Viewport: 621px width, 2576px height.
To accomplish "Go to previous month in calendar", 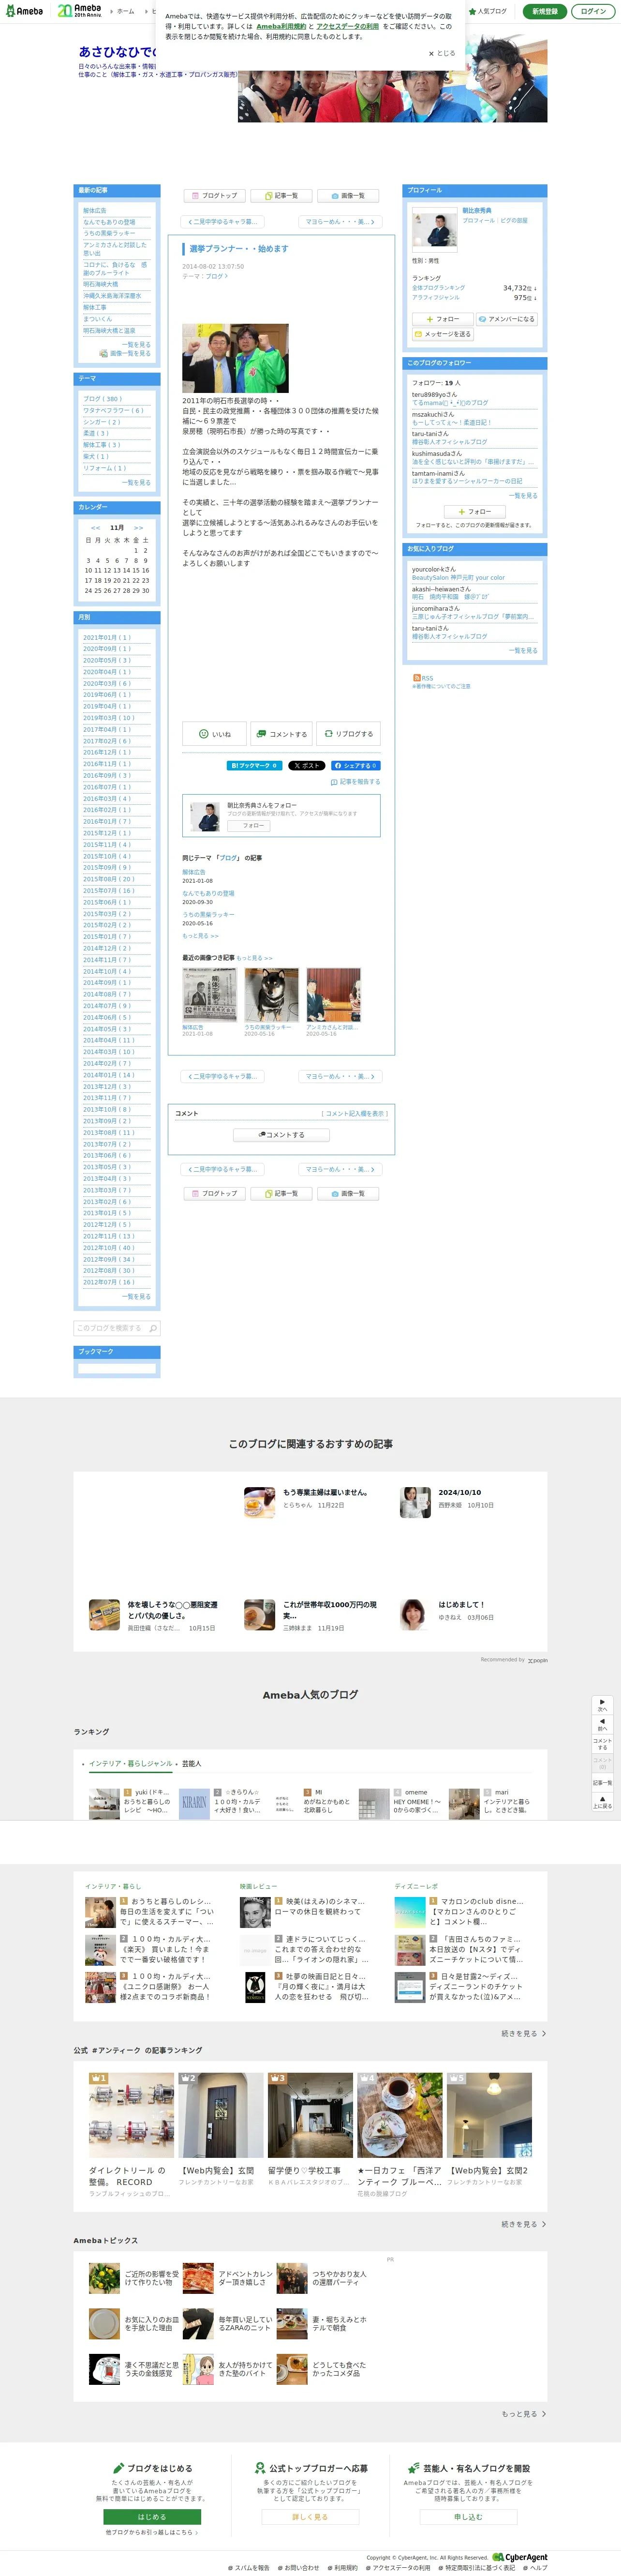I will (x=95, y=527).
